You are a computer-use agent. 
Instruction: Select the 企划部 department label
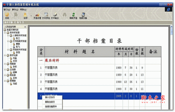point(13,70)
